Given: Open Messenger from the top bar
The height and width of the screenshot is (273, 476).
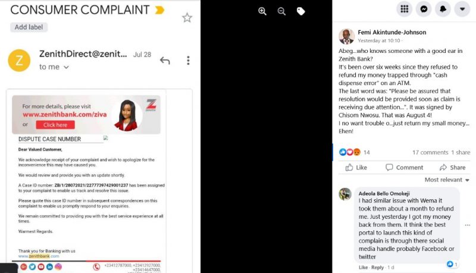Looking at the screenshot, I should (x=424, y=9).
